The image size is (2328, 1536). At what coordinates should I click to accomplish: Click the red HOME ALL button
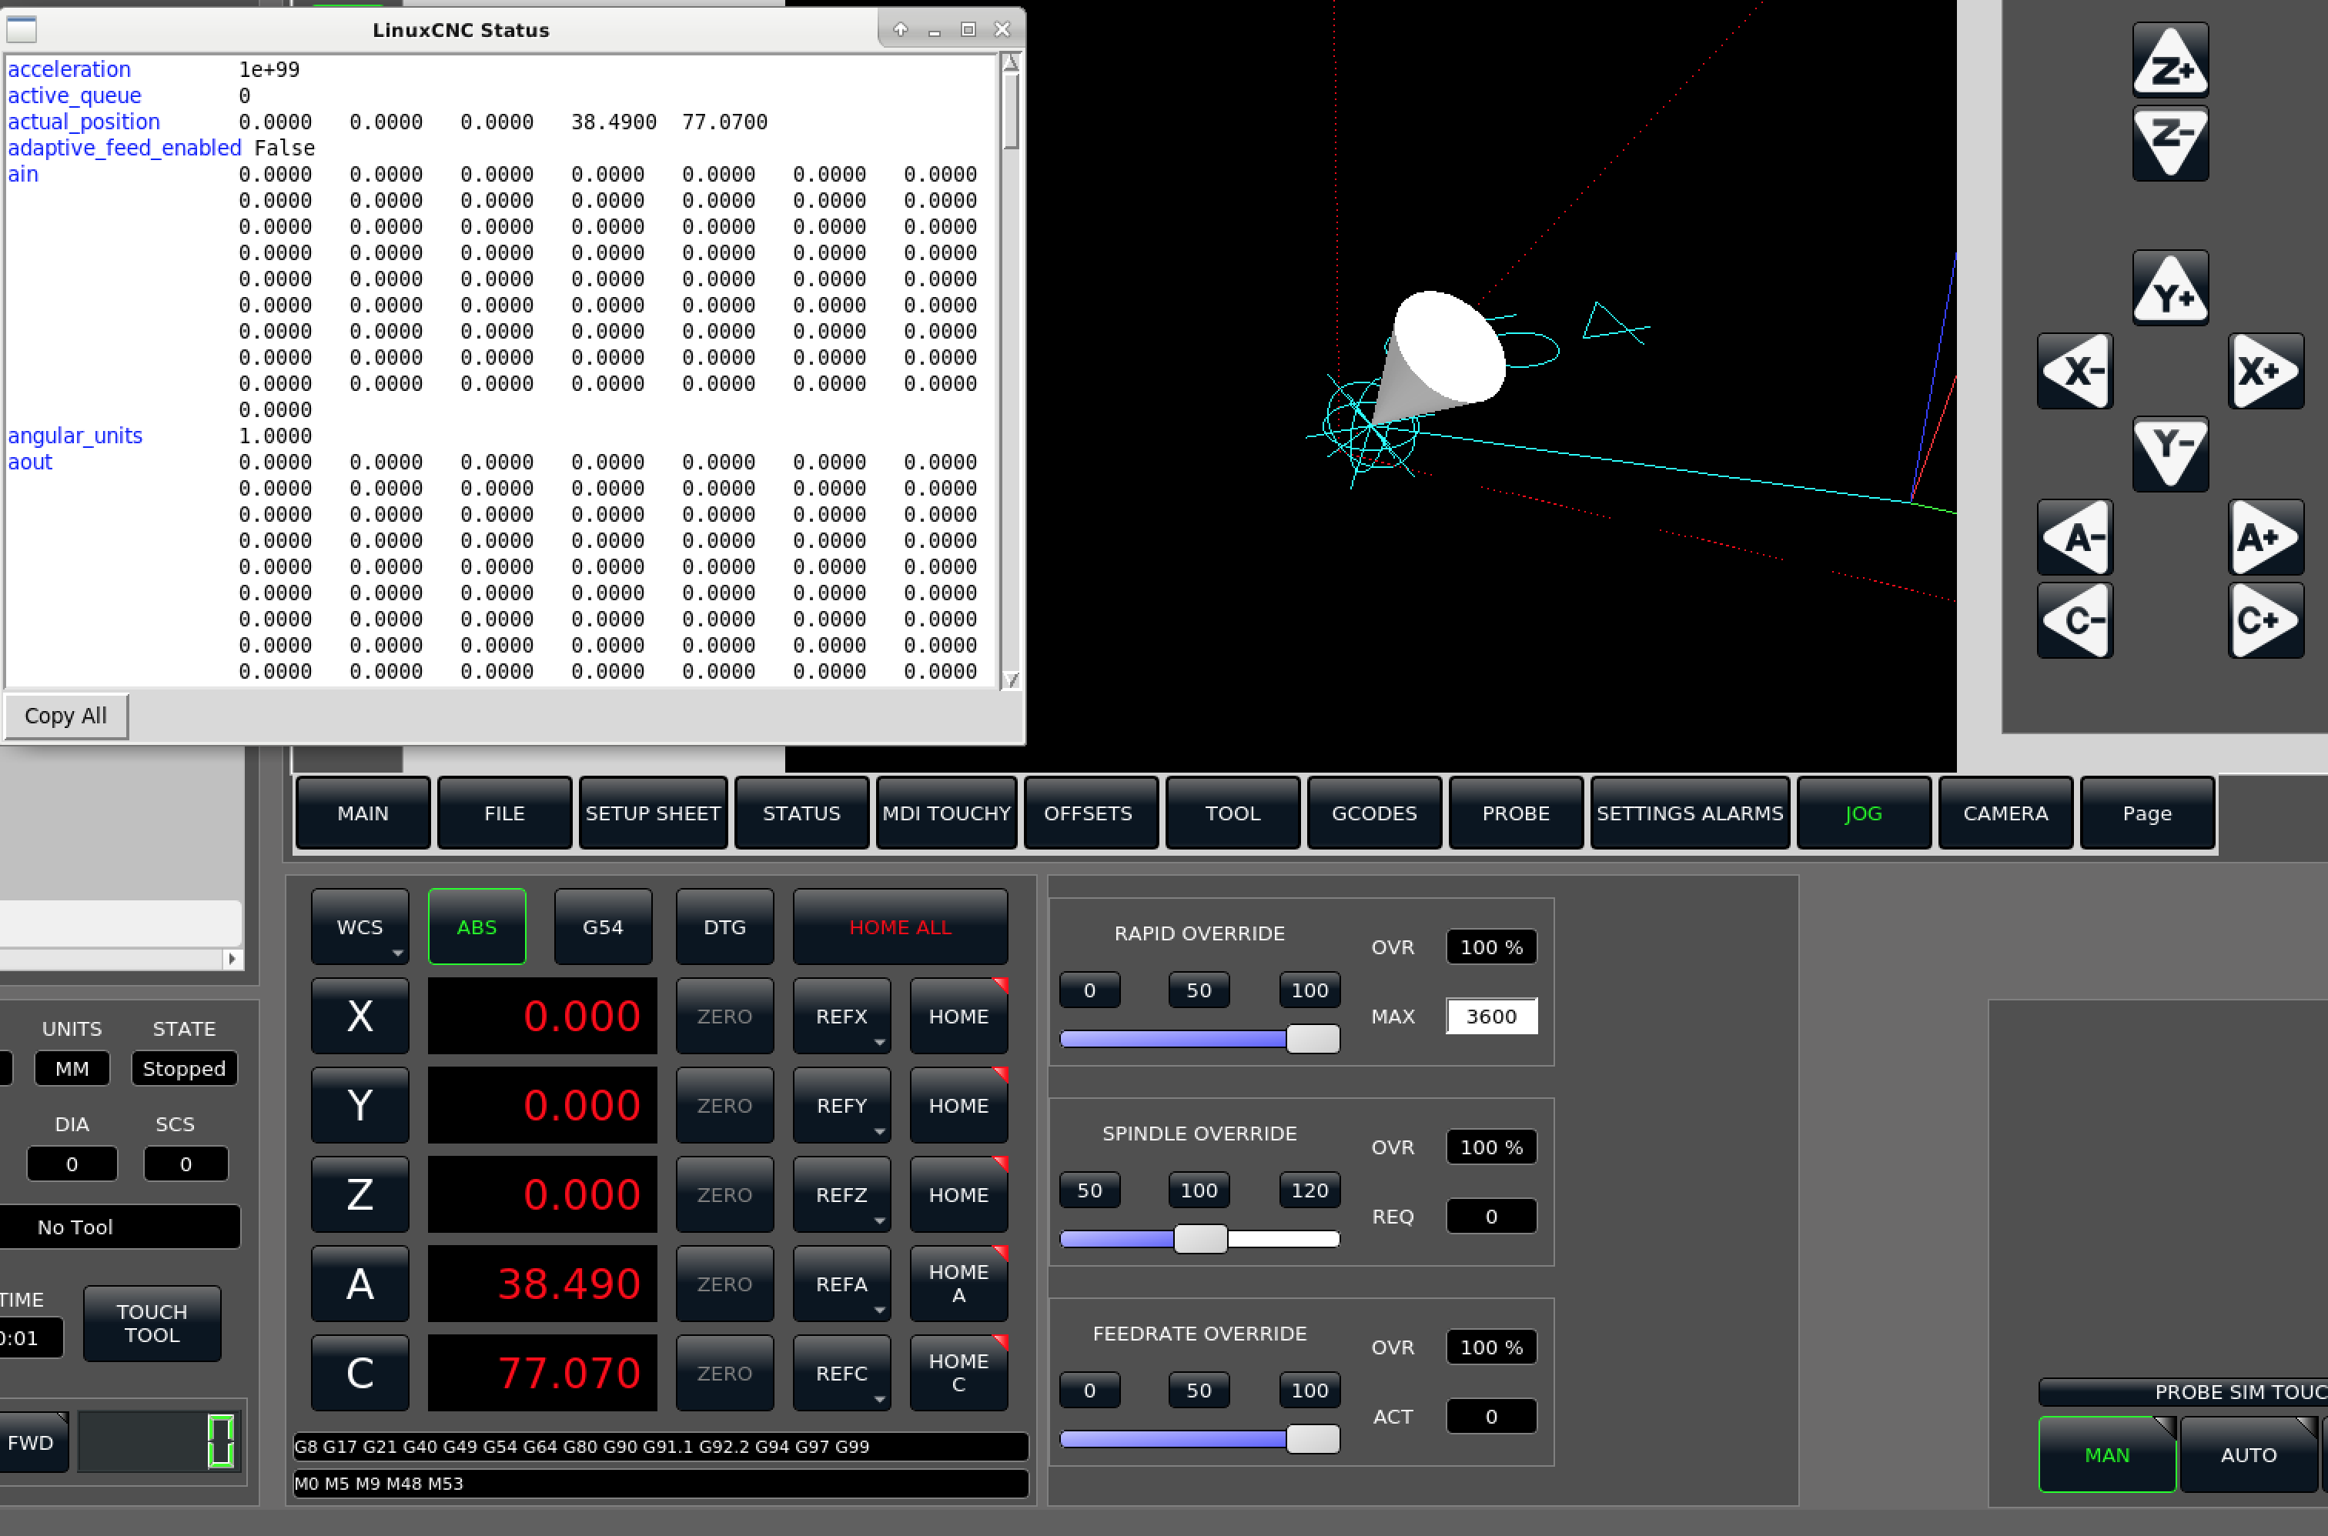pyautogui.click(x=901, y=927)
